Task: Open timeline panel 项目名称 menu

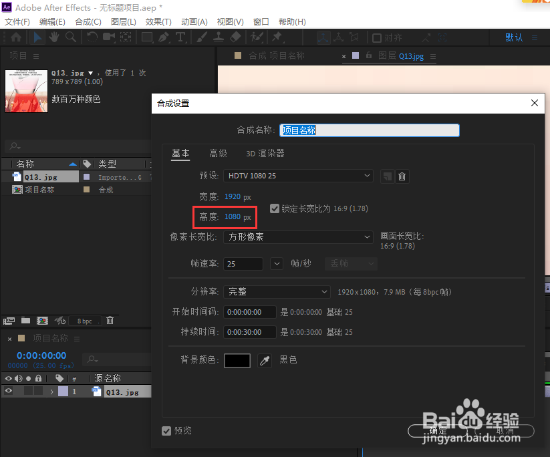Action: tap(77, 339)
